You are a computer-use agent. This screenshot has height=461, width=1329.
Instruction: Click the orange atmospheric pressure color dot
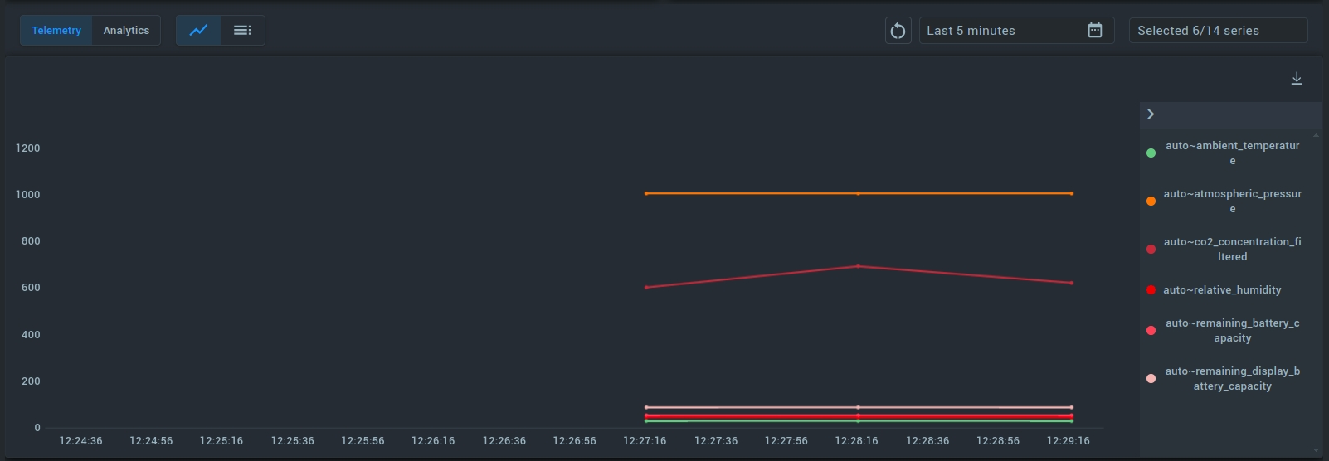(x=1151, y=201)
